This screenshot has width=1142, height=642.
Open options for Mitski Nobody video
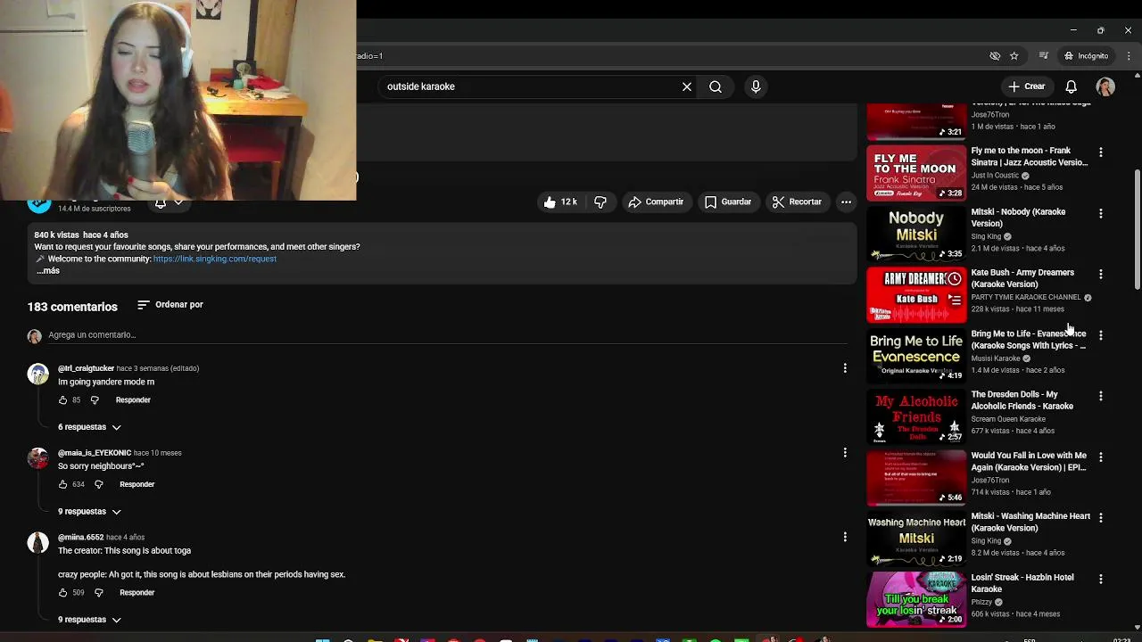1101,214
